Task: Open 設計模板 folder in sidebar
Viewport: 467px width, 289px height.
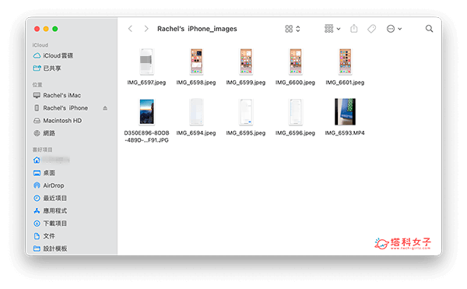Action: tap(50, 248)
